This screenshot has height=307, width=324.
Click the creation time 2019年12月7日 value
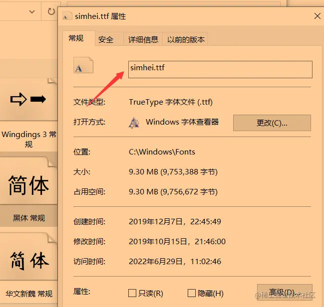175,222
